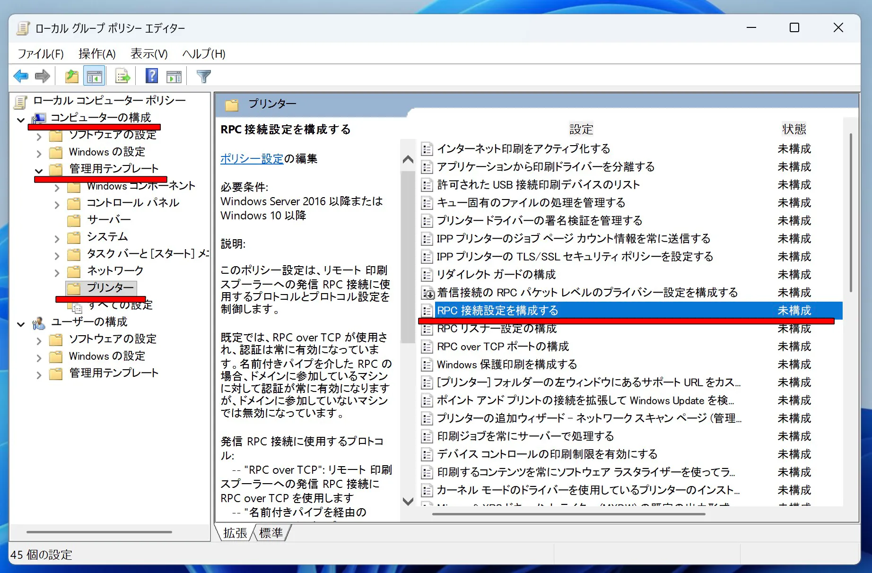Select デバイス コントロールの印刷制限を有効にする policy

[x=547, y=454]
